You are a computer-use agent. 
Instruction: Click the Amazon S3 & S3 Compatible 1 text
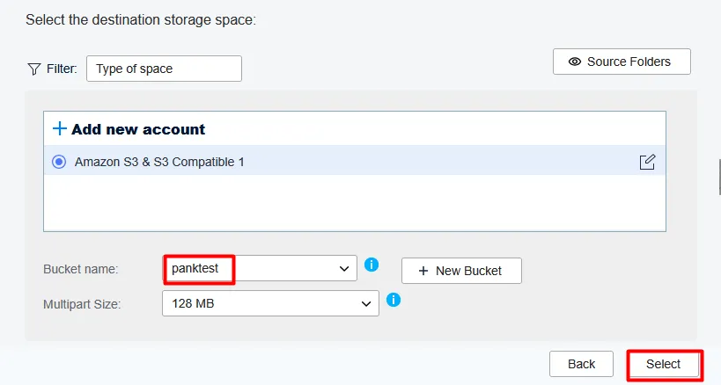[x=159, y=162]
